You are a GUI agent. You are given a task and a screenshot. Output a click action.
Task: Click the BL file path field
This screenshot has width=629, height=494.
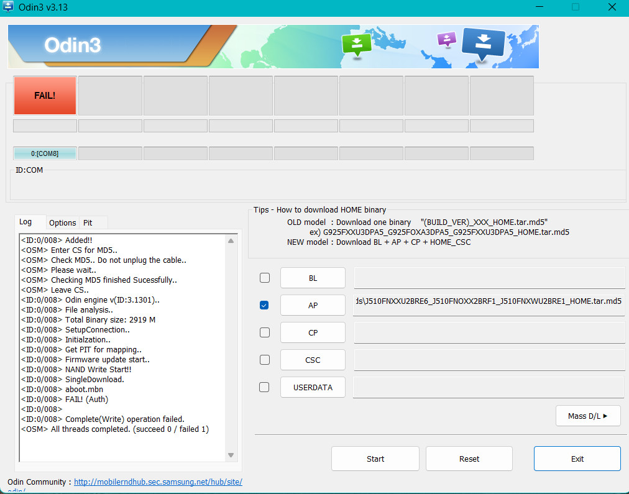tap(489, 278)
